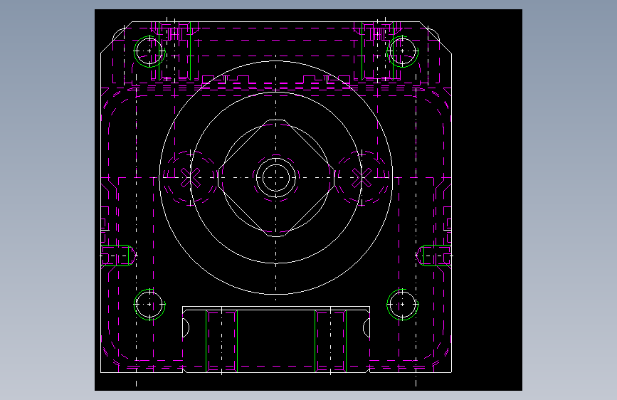
Task: Select the bottom-left green mounting hole circle
Action: tap(149, 305)
